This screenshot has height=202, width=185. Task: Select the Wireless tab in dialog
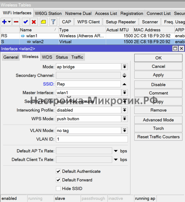(30, 57)
